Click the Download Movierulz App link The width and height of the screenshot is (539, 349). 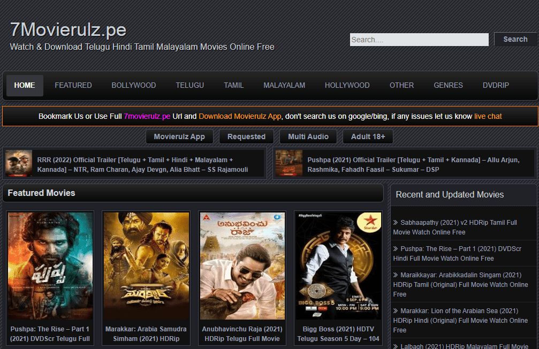[x=240, y=116]
